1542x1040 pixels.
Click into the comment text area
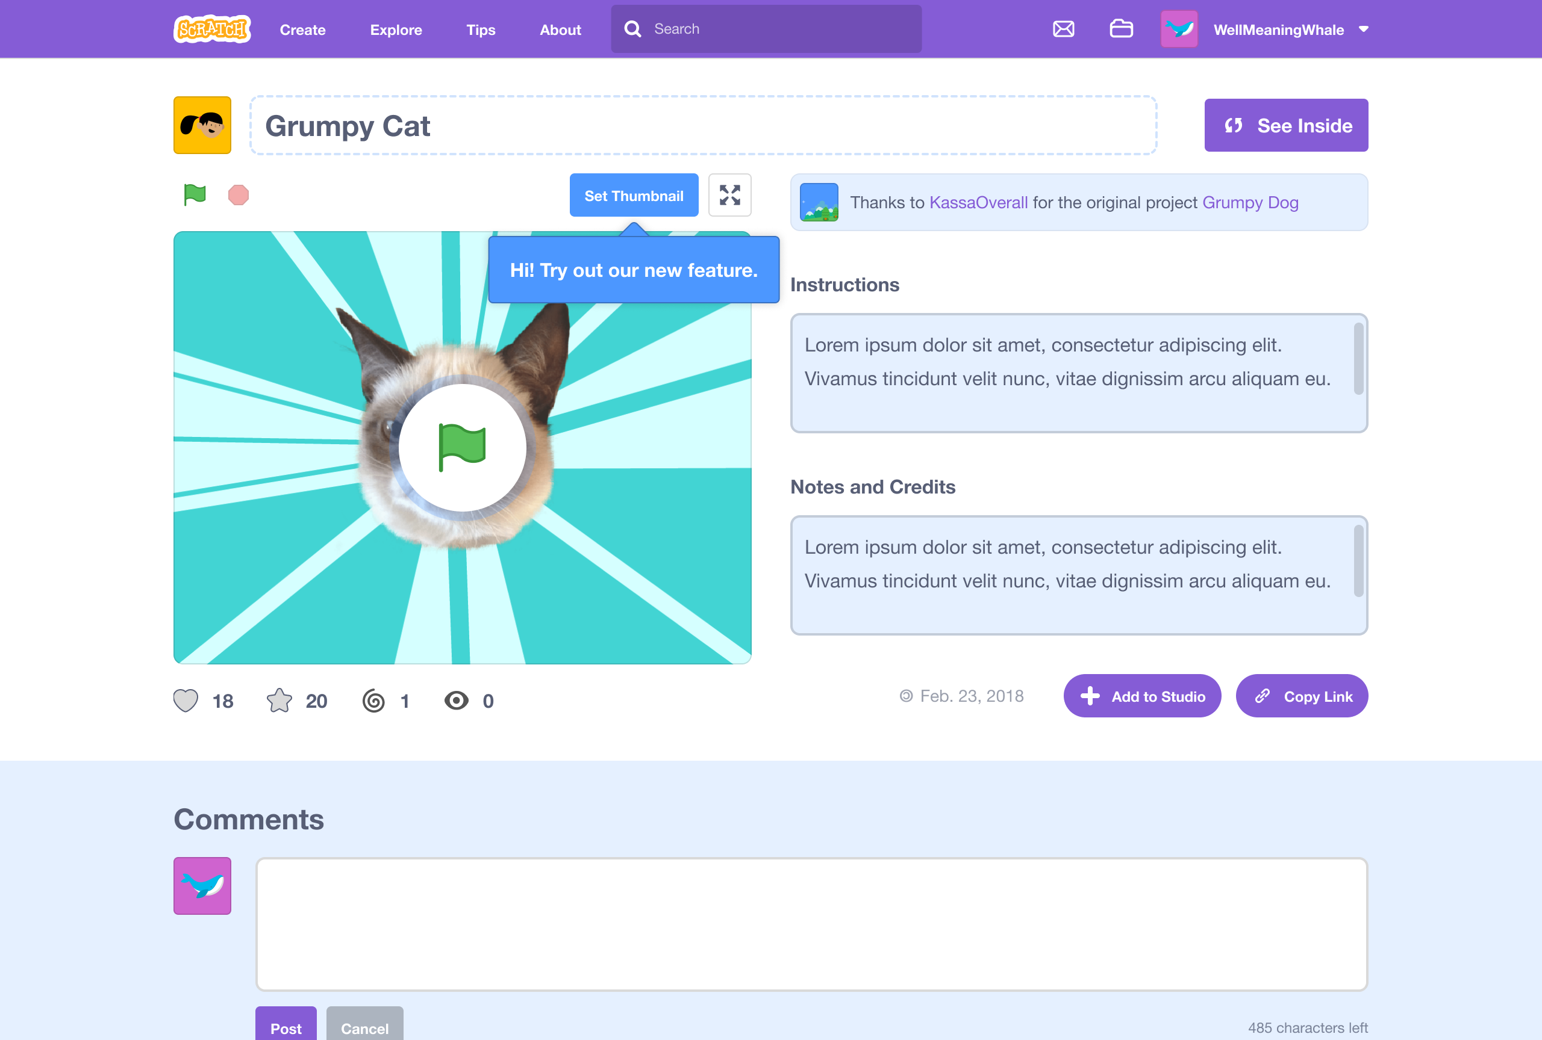click(x=811, y=924)
